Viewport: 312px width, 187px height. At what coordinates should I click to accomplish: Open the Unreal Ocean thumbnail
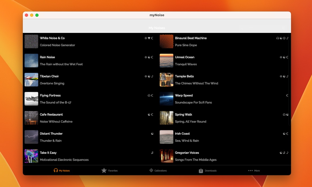[x=166, y=61]
